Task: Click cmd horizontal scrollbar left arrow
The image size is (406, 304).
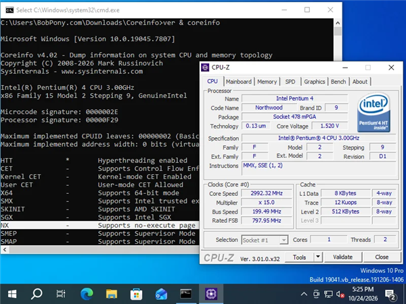Action: click(5, 250)
